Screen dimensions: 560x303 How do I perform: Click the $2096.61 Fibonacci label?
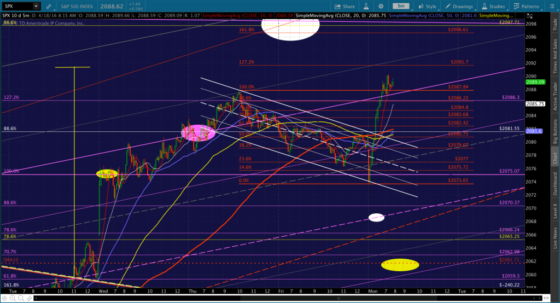click(x=458, y=30)
